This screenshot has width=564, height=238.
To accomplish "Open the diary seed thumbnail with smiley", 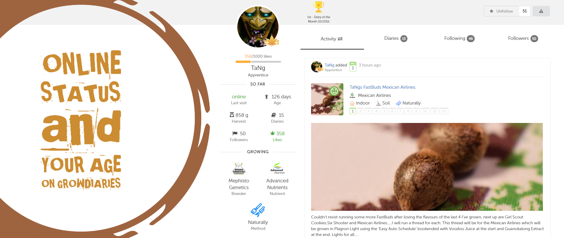I will tap(327, 99).
